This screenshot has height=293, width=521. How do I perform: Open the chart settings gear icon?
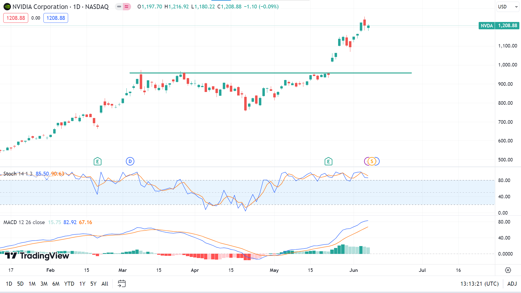[508, 270]
